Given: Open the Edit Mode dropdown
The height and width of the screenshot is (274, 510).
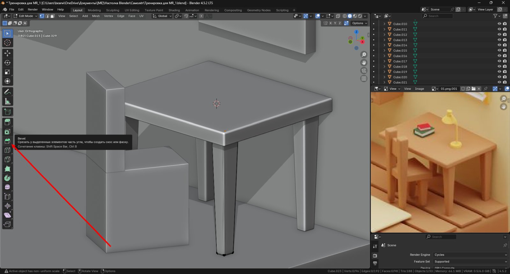Looking at the screenshot, I should 25,16.
